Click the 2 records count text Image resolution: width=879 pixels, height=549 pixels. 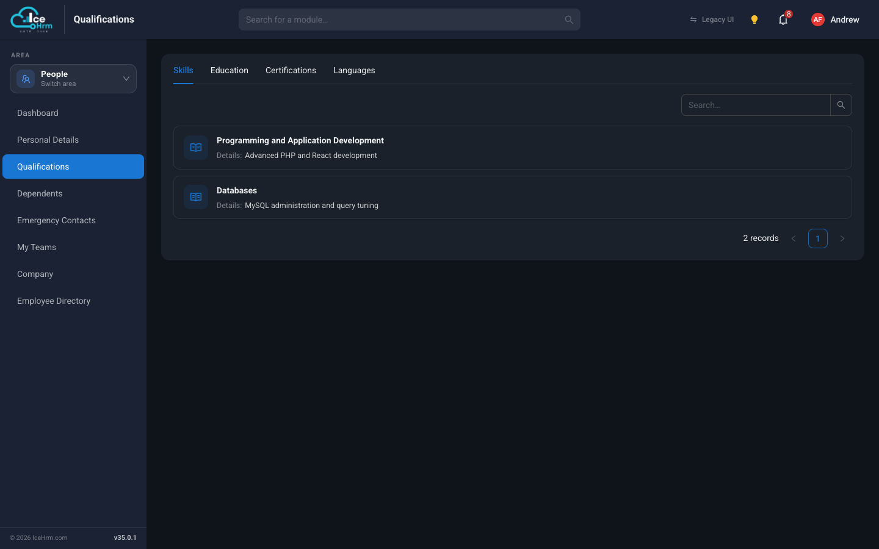point(761,239)
